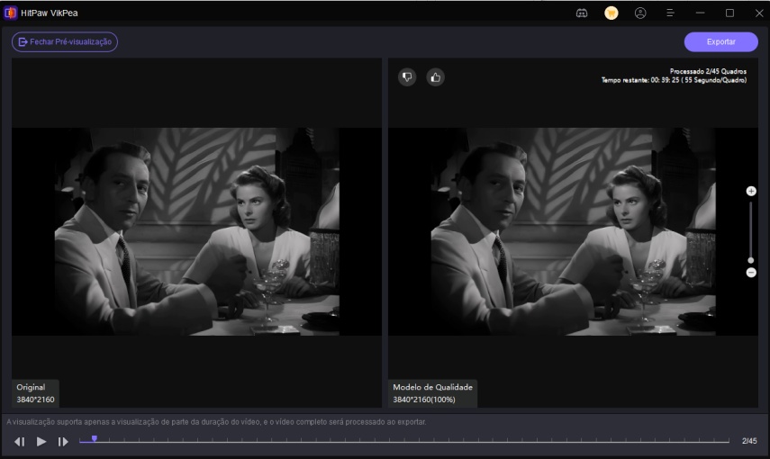Give thumbs up feedback on result
Screen dimensions: 770x459
(x=436, y=77)
